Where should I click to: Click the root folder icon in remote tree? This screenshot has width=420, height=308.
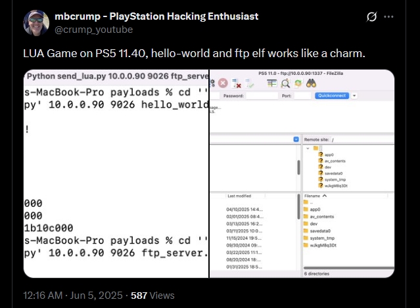[315, 148]
